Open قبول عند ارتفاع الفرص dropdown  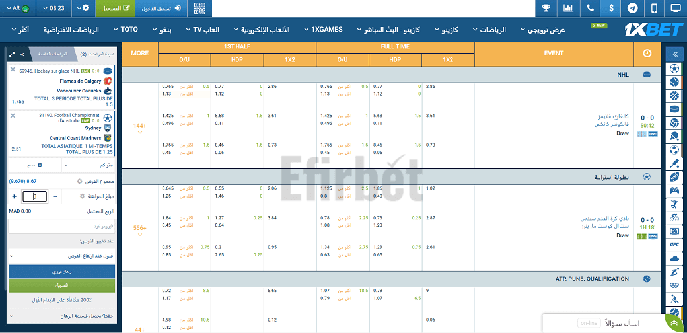click(x=62, y=256)
